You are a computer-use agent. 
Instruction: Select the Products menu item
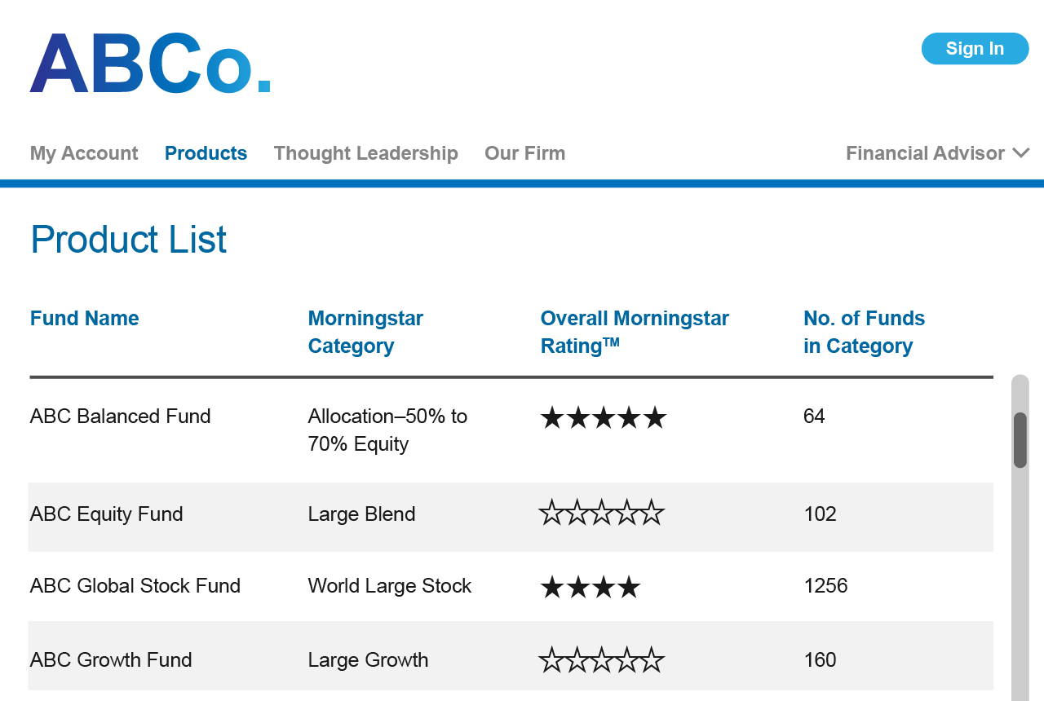[206, 153]
